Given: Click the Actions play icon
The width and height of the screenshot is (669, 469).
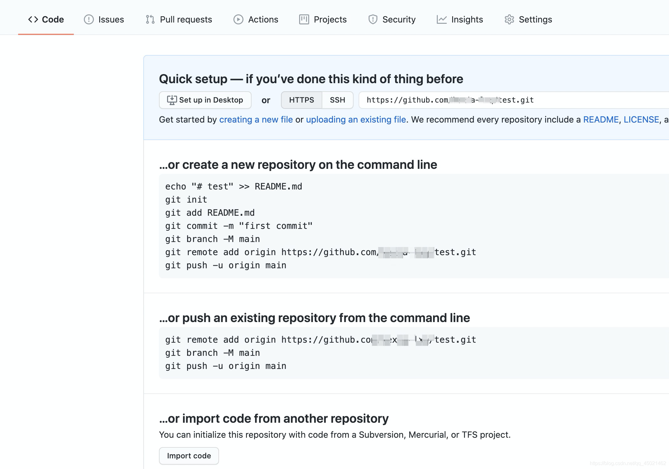Looking at the screenshot, I should click(x=238, y=19).
